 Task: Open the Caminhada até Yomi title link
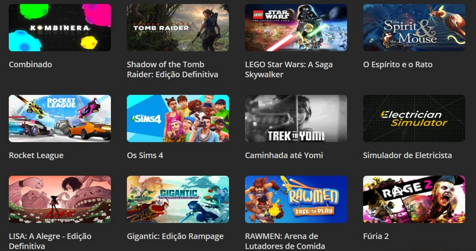point(284,155)
